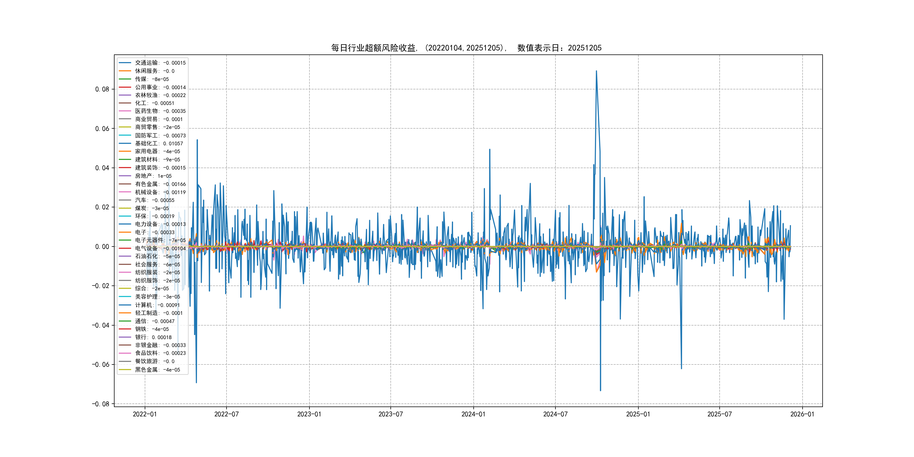Click the 0.08 y-axis tick label
The image size is (914, 457).
tap(102, 89)
